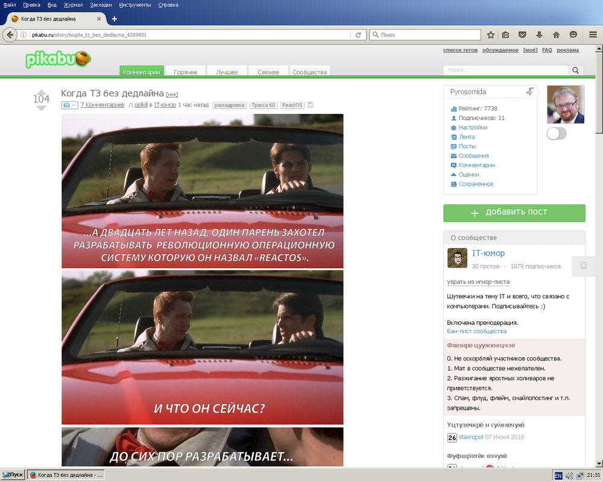Downvote the post with the down arrow

point(42,108)
